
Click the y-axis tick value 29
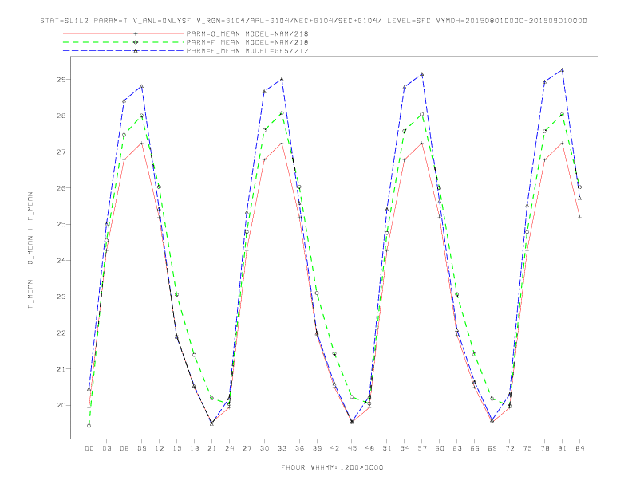coord(61,80)
